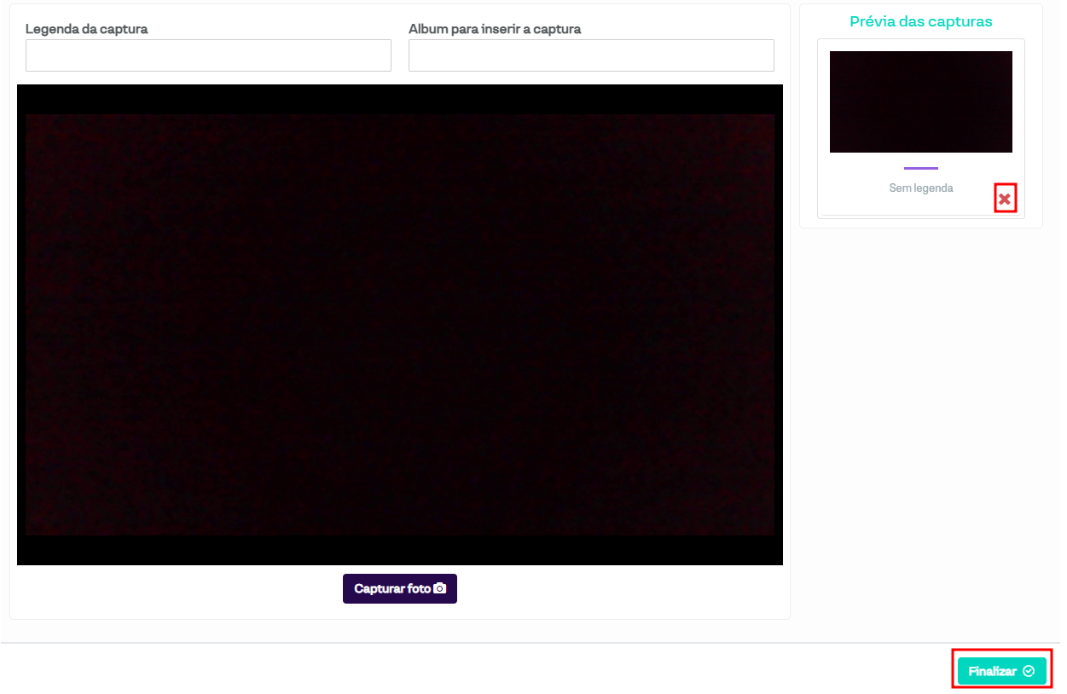Click empty footer area left of Finalizar
The height and width of the screenshot is (694, 1067).
tap(512, 670)
